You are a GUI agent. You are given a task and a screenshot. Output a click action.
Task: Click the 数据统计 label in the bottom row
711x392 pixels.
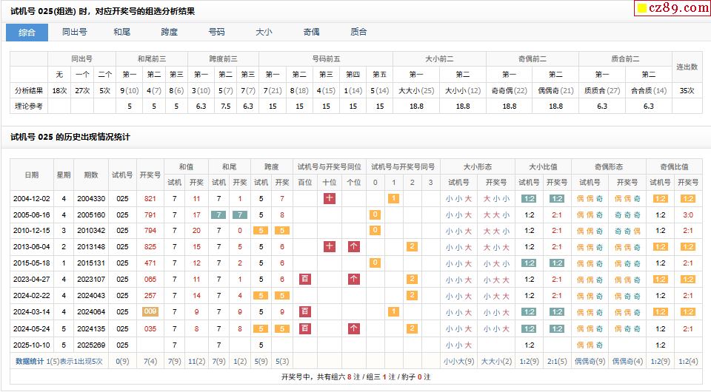[30, 361]
